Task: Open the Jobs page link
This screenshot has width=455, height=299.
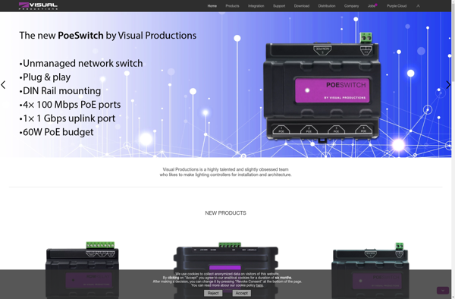Action: 372,6
